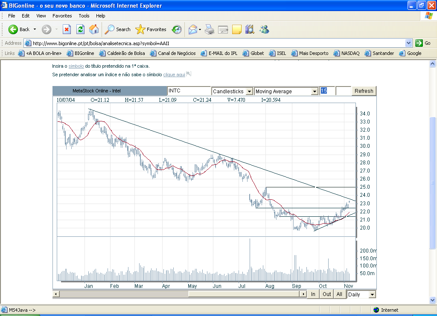This screenshot has width=437, height=316.
Task: Click the Search toolbar button
Action: (118, 29)
